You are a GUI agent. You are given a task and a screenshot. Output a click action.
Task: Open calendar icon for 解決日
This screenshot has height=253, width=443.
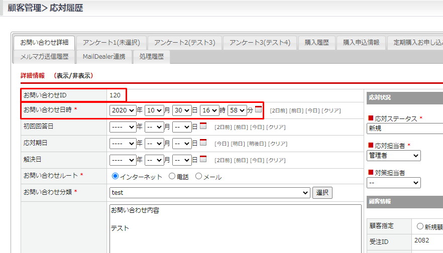(x=203, y=159)
